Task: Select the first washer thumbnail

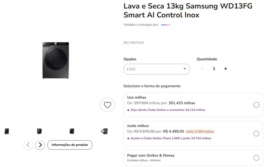Action: pos(7,131)
